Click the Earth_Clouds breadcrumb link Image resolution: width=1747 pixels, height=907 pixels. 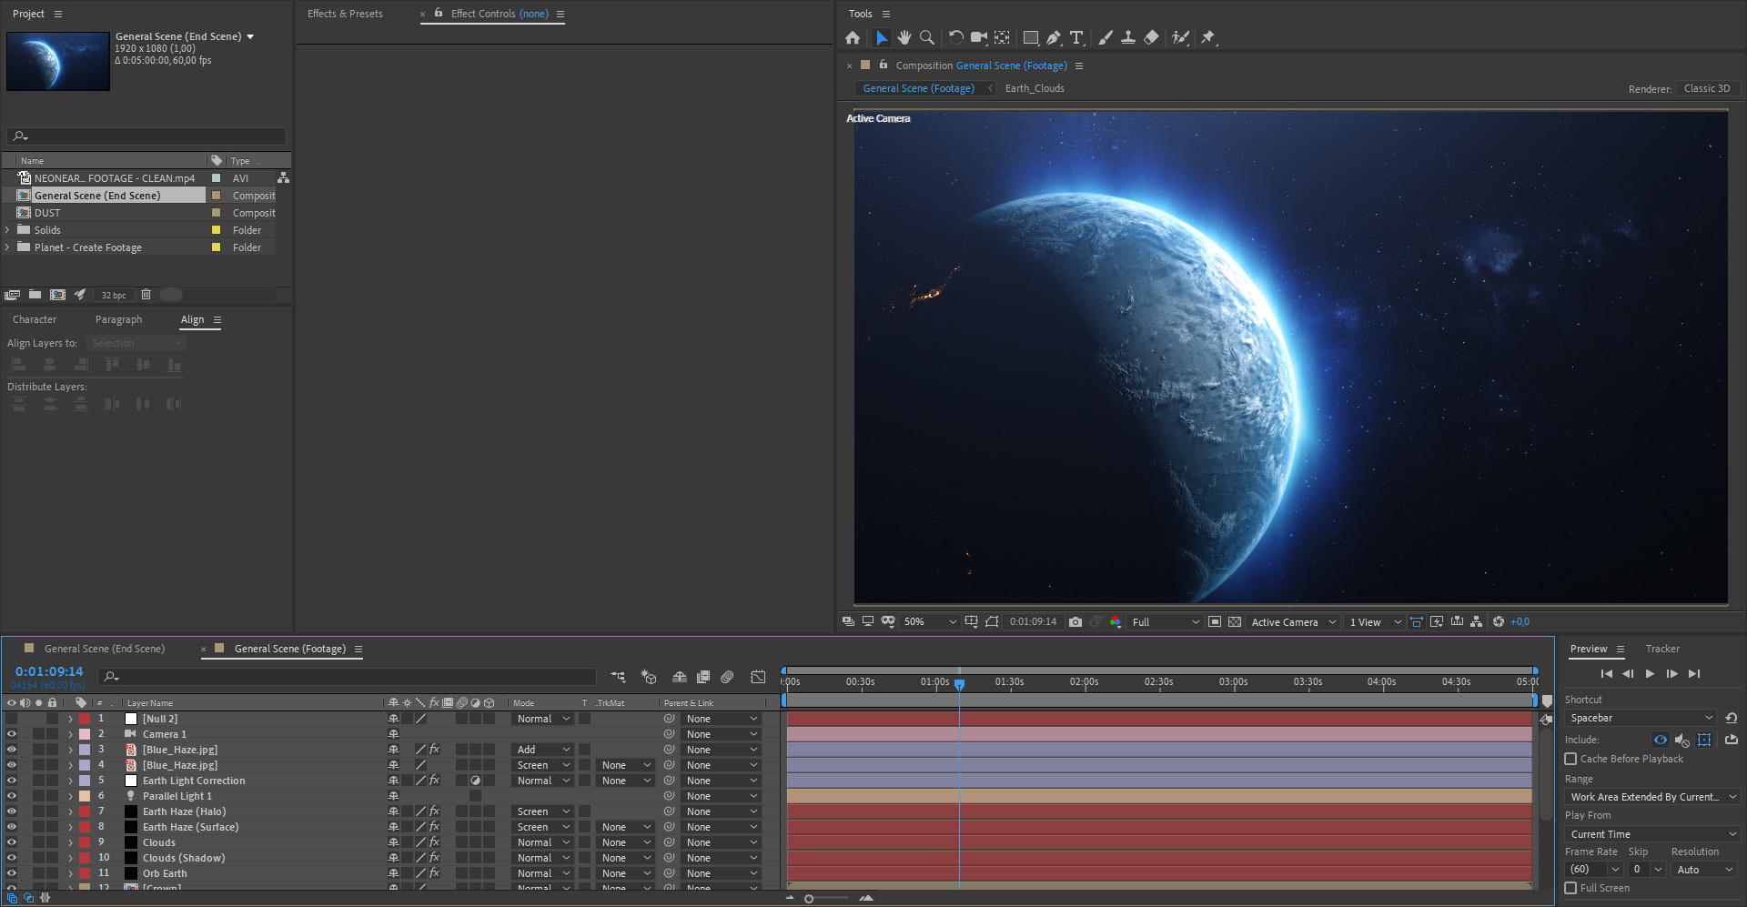click(x=1035, y=88)
